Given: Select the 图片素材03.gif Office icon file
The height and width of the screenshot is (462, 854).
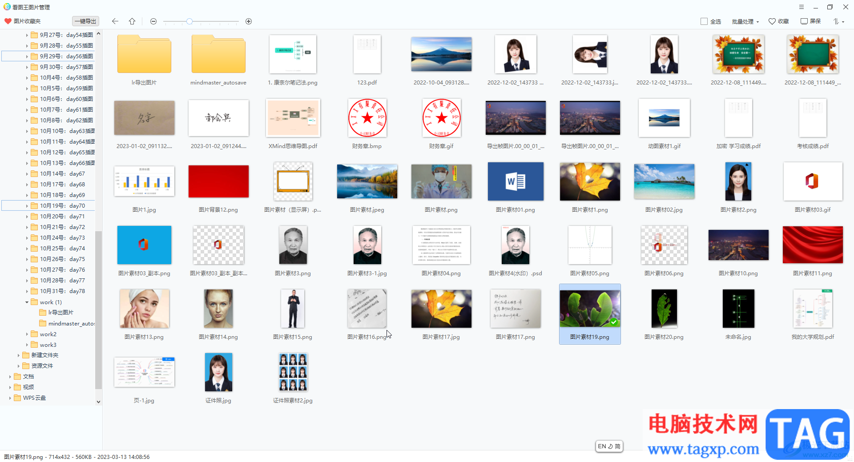Looking at the screenshot, I should pos(813,181).
